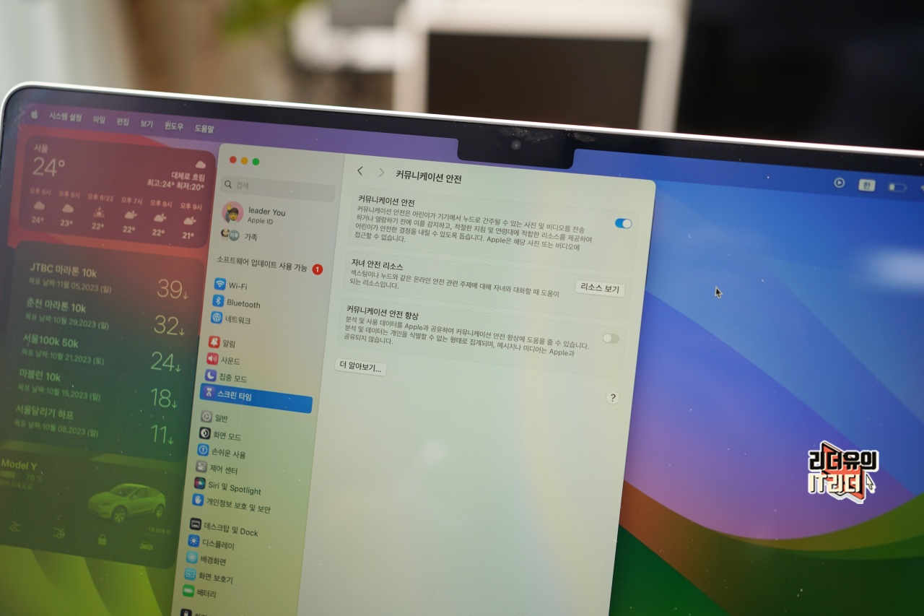This screenshot has height=616, width=924.
Task: Open the 도움말 menu
Action: point(204,129)
